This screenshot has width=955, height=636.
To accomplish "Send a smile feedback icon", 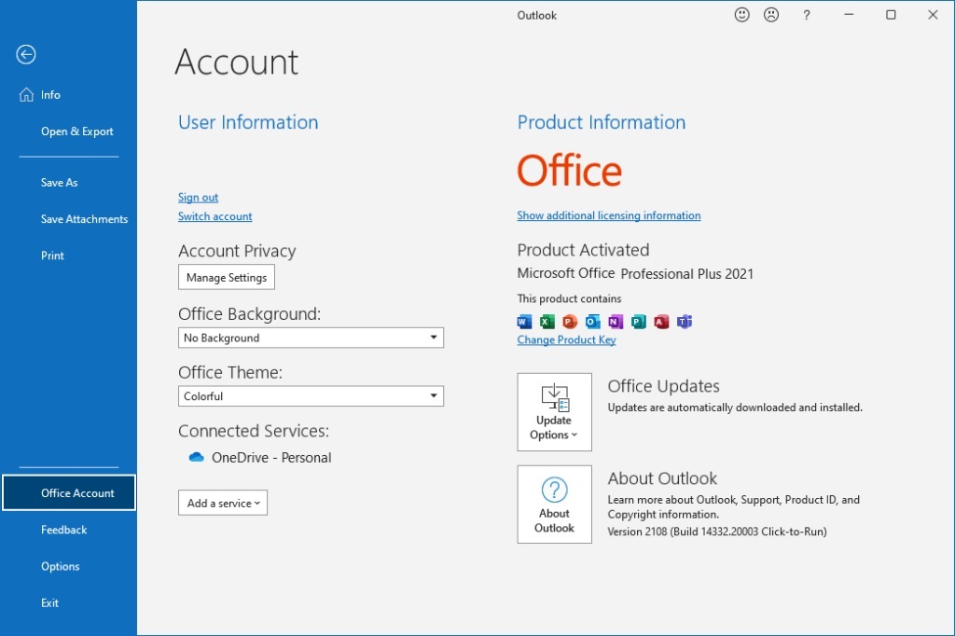I will pyautogui.click(x=741, y=15).
